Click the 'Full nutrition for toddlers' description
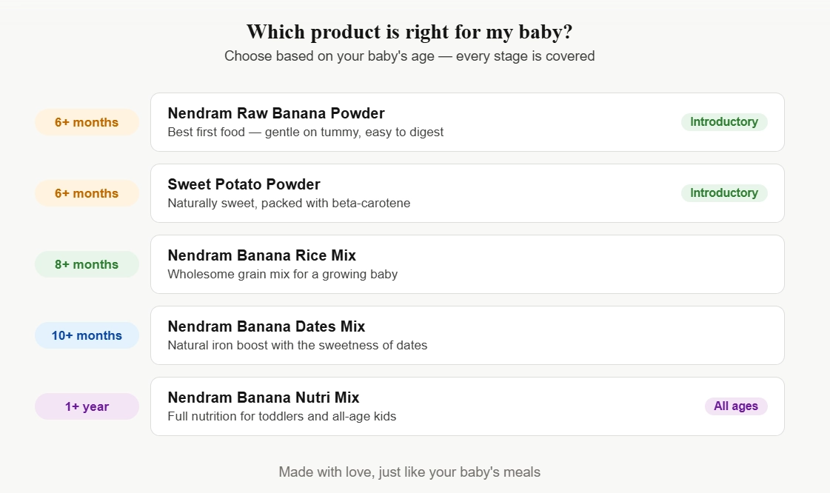The height and width of the screenshot is (493, 830). 281,417
